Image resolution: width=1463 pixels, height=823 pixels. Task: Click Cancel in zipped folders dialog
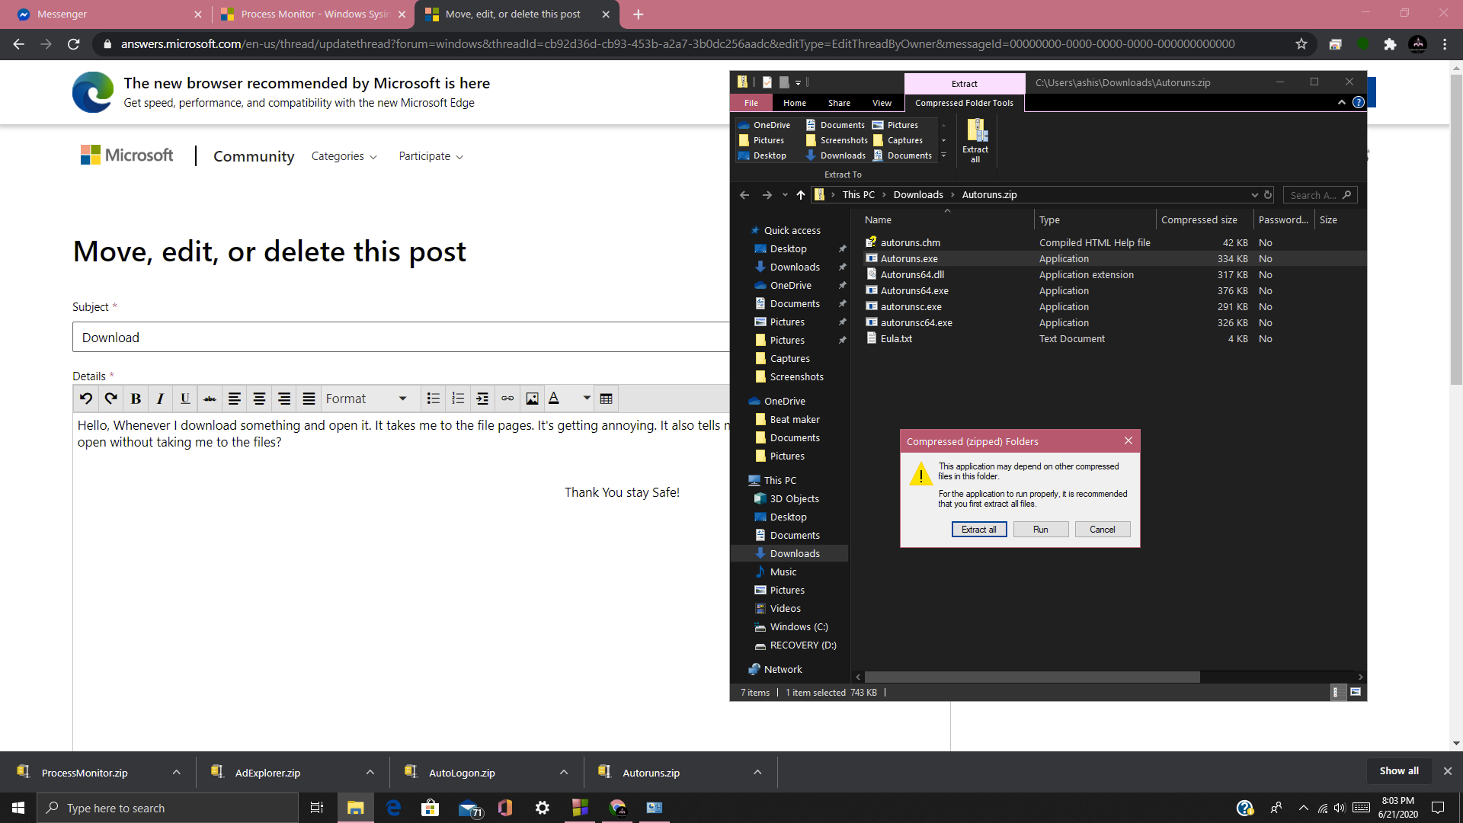pos(1103,530)
